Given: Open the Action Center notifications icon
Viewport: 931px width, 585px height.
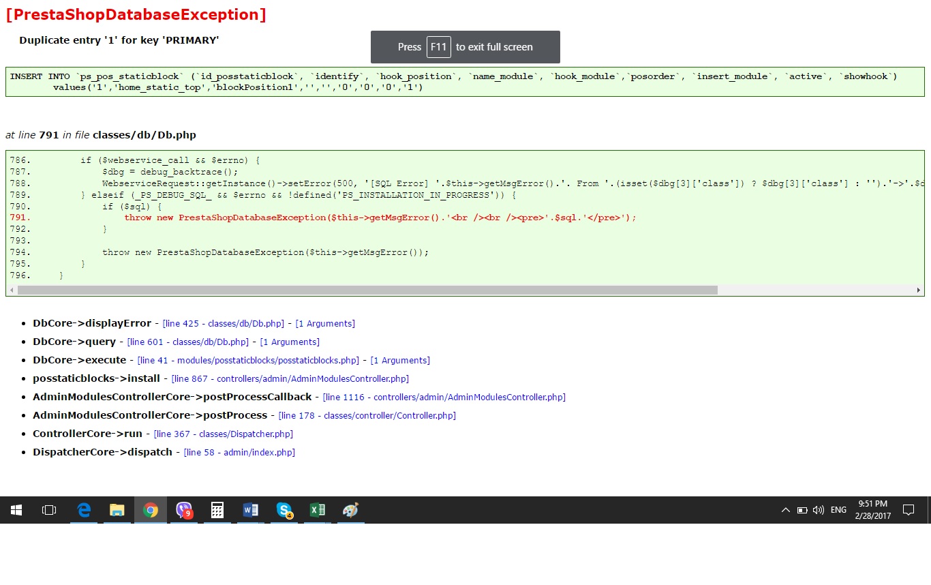Looking at the screenshot, I should click(908, 510).
